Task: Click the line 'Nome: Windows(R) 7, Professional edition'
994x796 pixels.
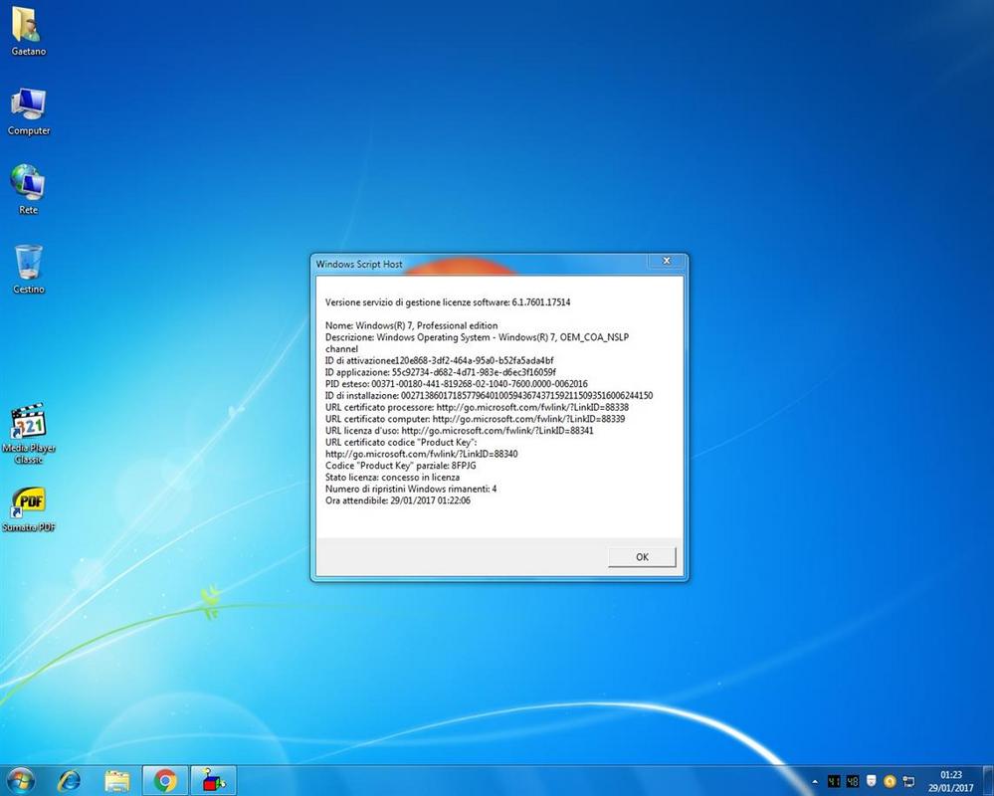Action: tap(411, 325)
